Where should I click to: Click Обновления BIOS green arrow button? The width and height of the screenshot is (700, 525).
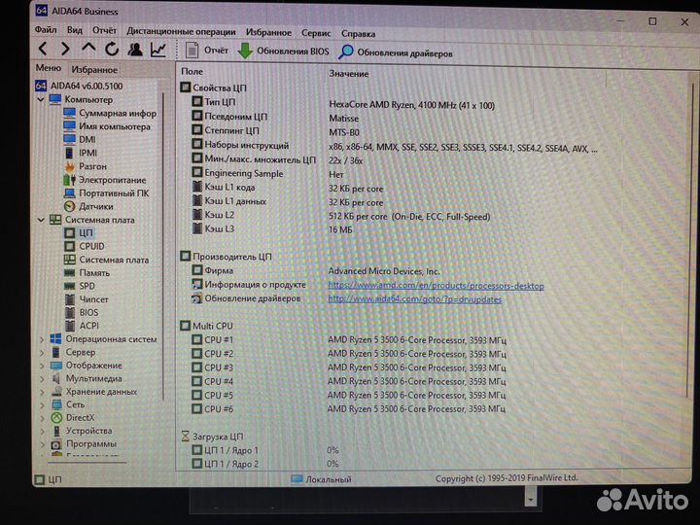[283, 52]
